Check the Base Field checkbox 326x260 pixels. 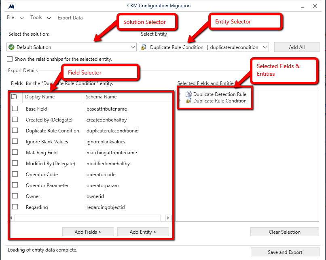tap(15, 109)
